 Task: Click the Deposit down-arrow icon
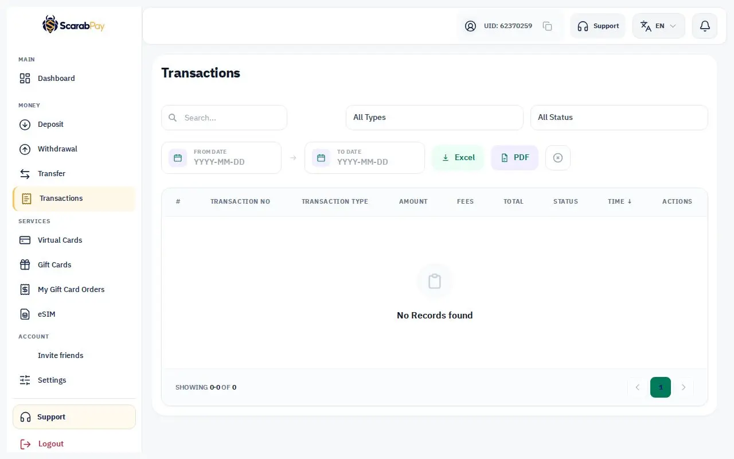(x=25, y=125)
